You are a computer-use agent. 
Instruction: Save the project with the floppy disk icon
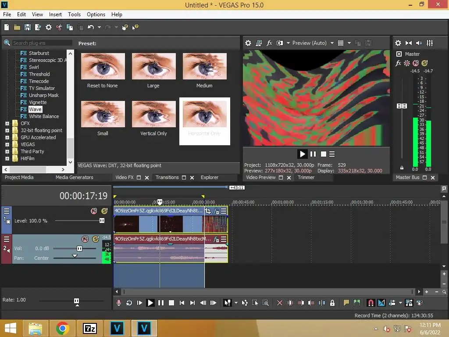28,27
